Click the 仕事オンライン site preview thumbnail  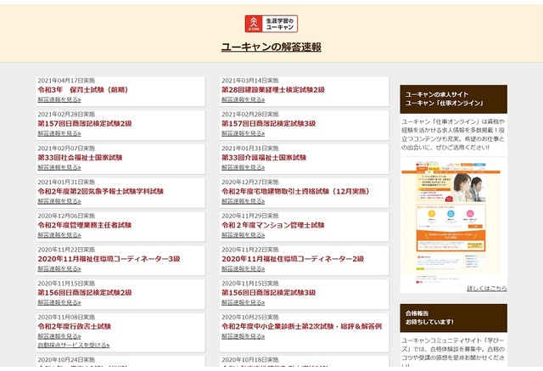point(451,222)
